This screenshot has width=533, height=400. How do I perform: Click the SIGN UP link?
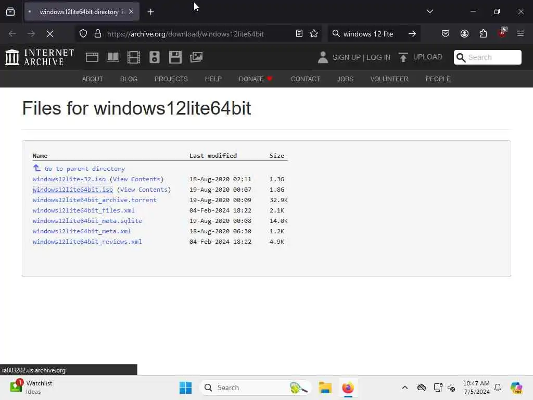click(346, 57)
